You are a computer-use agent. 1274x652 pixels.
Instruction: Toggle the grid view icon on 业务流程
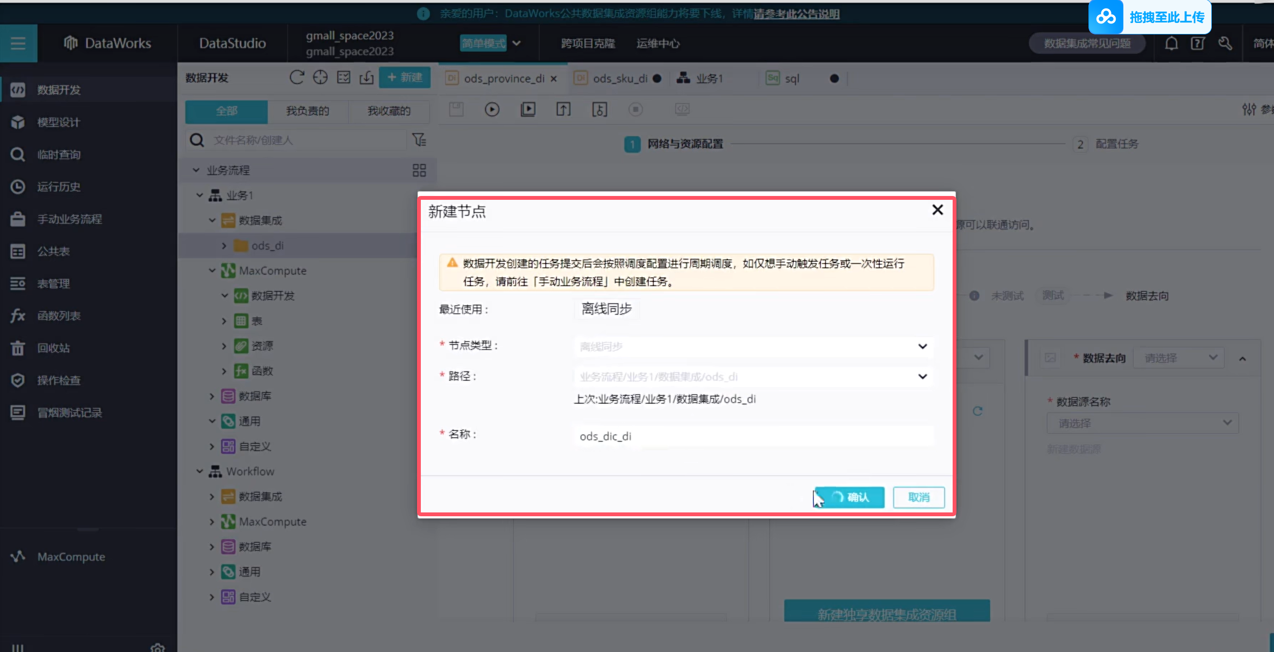coord(419,171)
